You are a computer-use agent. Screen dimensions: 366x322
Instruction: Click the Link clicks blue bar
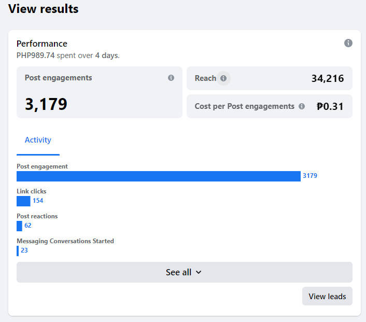coord(23,201)
